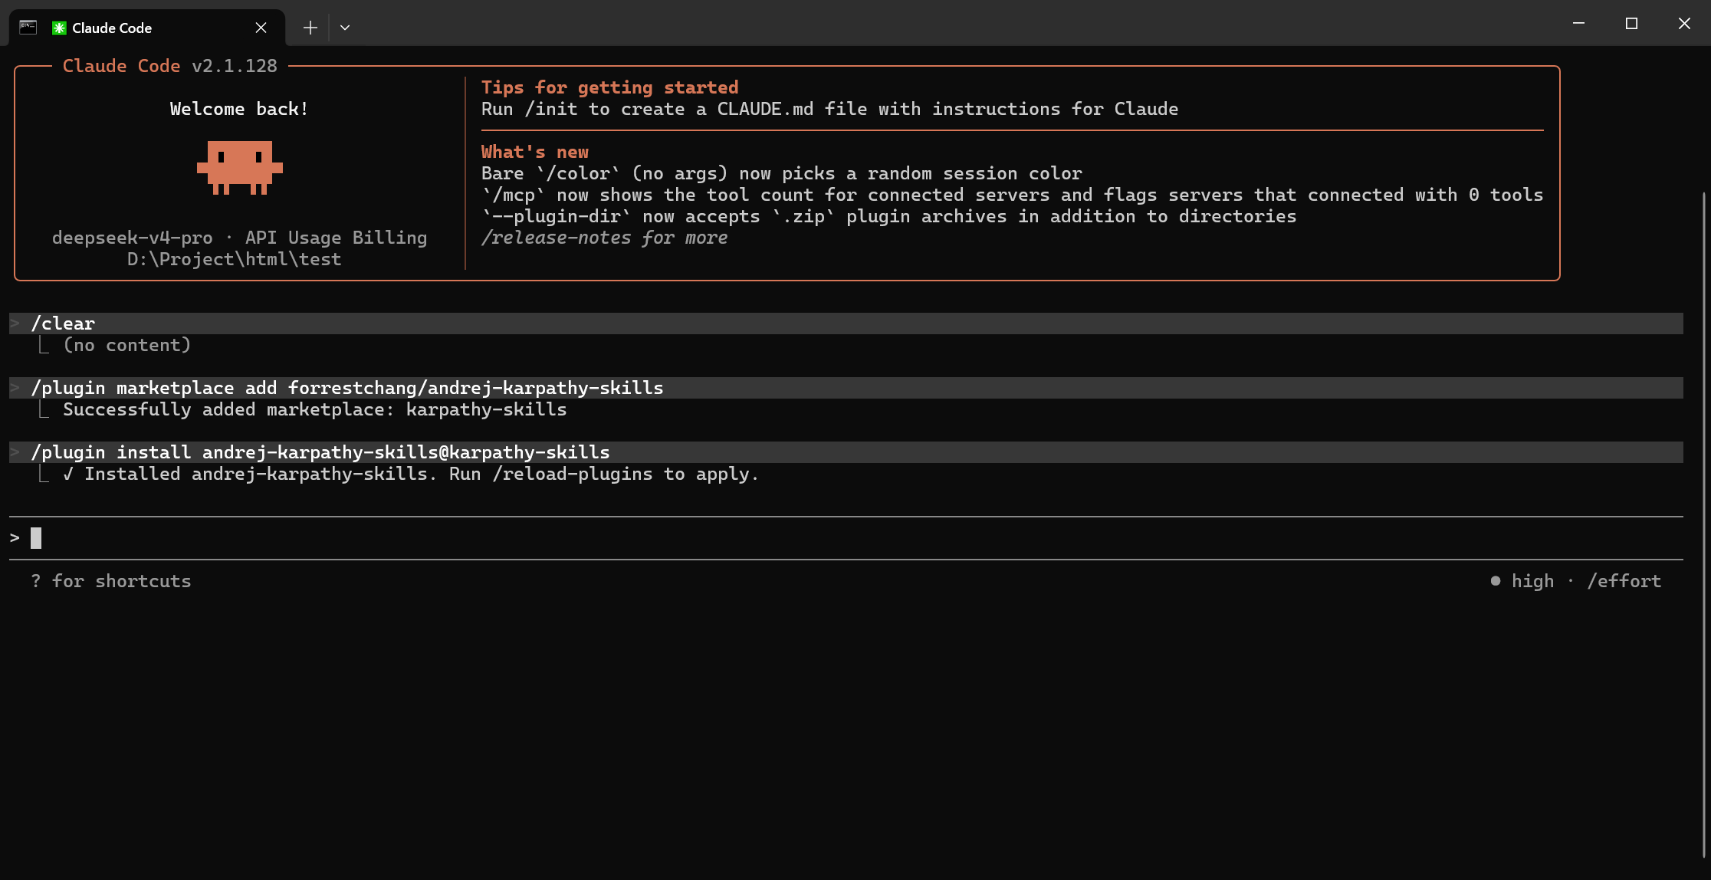This screenshot has height=880, width=1711.
Task: Expand the new-tab profile dropdown chevron
Action: pos(345,28)
